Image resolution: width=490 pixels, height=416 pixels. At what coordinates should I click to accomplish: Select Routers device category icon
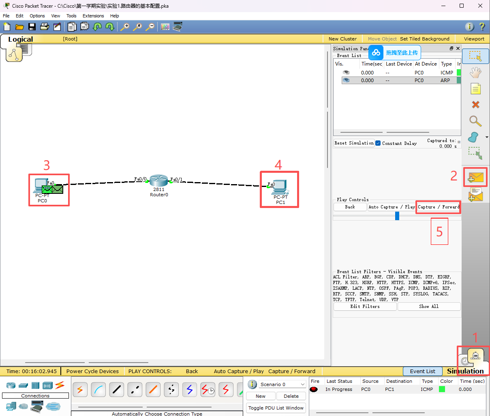click(x=11, y=385)
